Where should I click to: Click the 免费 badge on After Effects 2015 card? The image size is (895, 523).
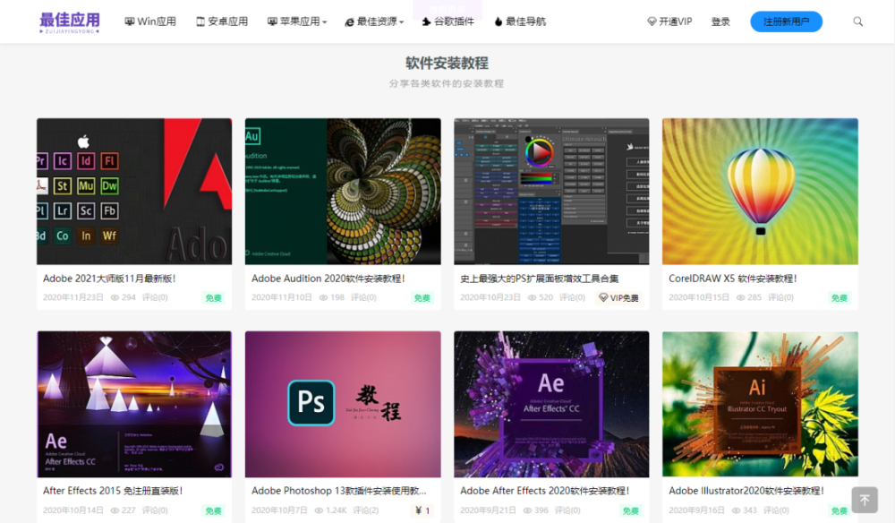214,510
